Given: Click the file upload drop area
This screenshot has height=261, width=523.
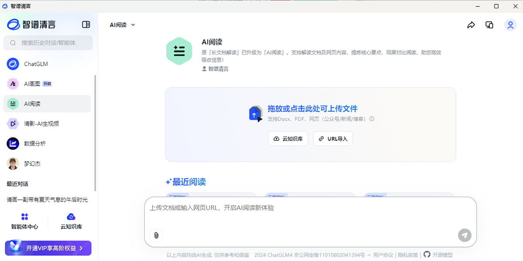Looking at the screenshot, I should pos(310,113).
